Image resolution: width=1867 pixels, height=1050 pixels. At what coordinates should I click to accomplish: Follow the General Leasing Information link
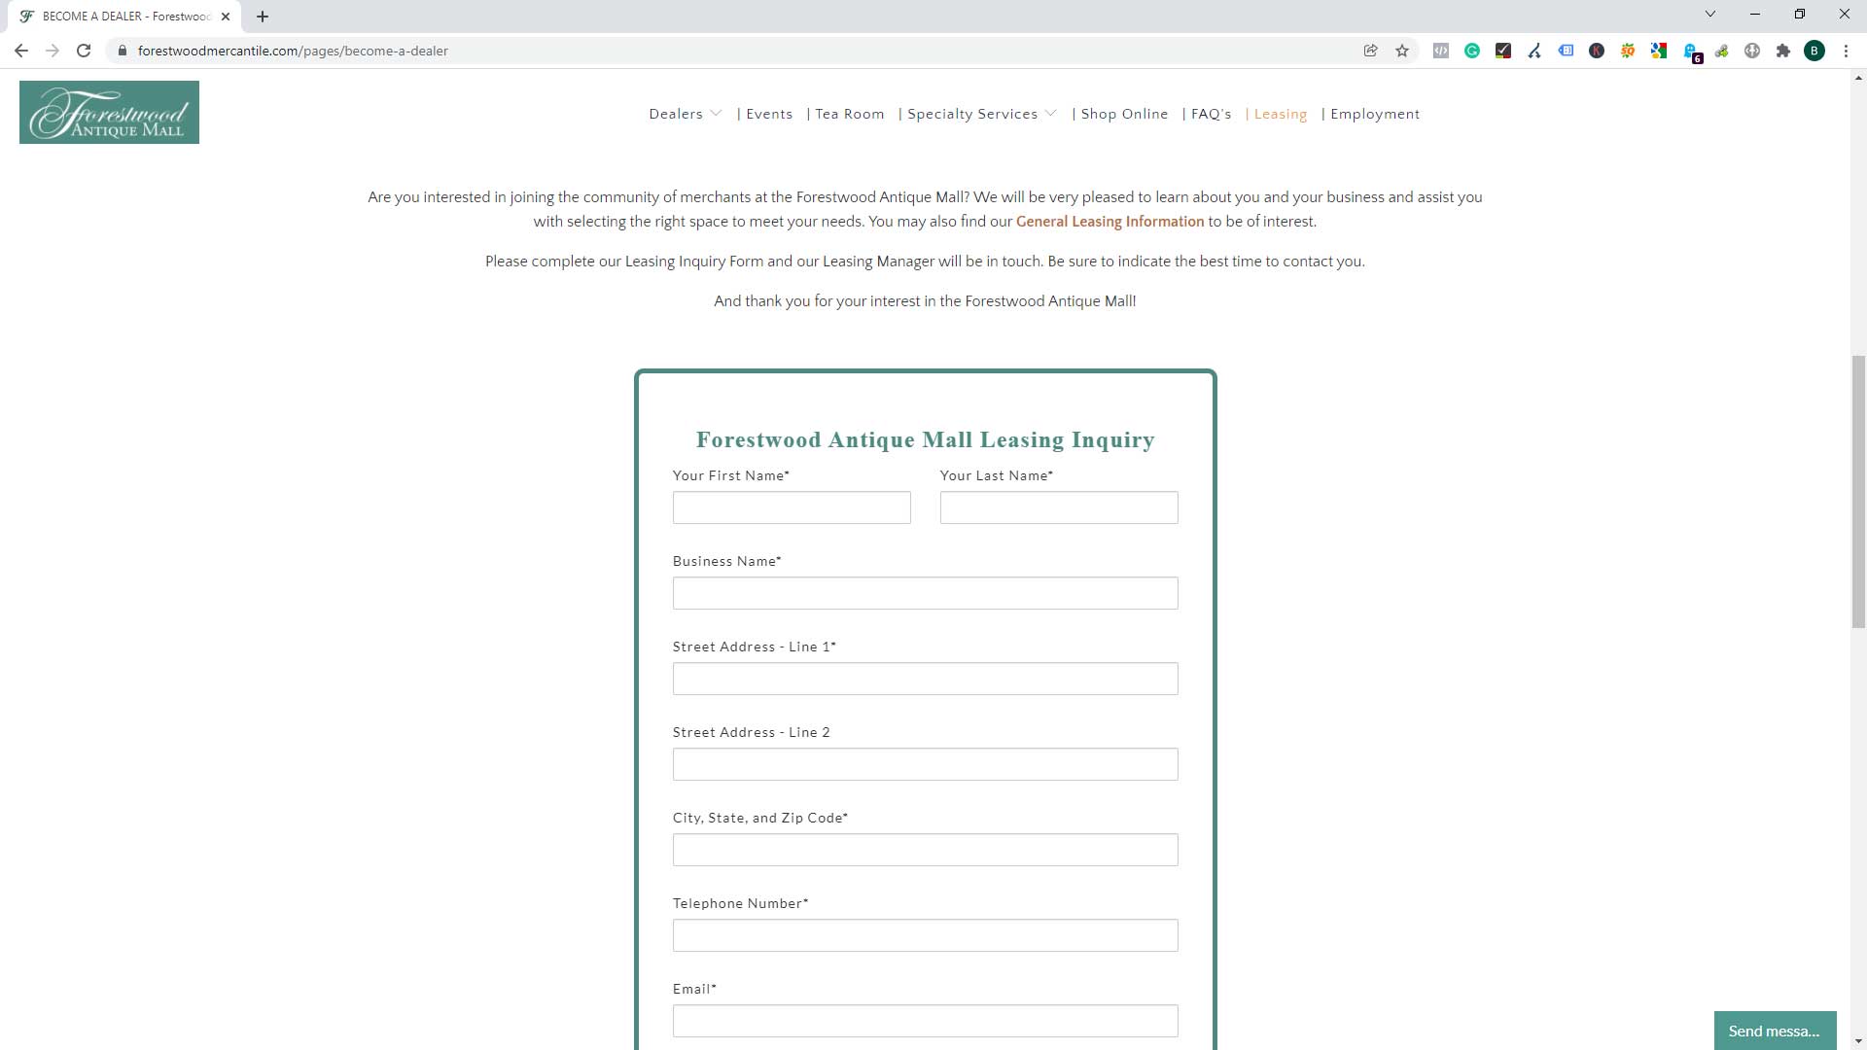tap(1110, 222)
